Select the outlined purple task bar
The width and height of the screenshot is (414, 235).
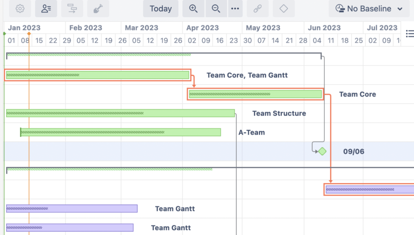tap(370, 189)
